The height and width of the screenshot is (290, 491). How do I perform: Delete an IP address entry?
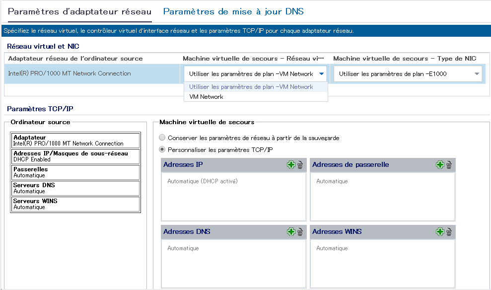pos(300,164)
